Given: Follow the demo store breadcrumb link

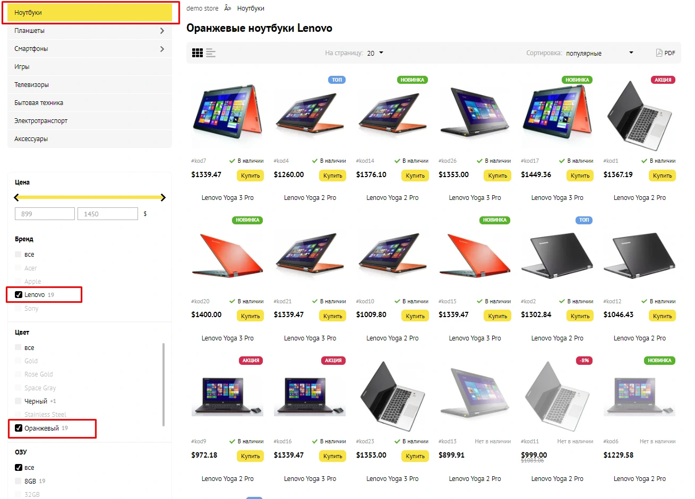Looking at the screenshot, I should [202, 8].
